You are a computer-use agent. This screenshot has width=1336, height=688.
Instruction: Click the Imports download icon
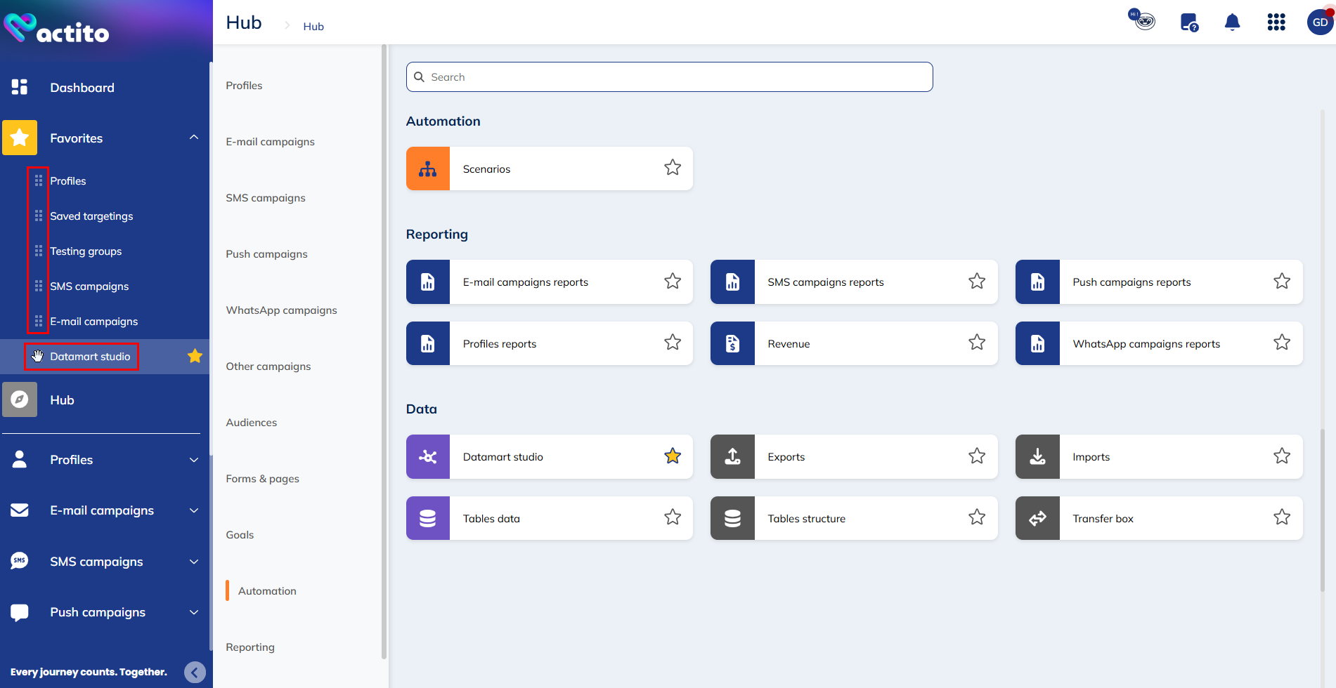tap(1037, 456)
